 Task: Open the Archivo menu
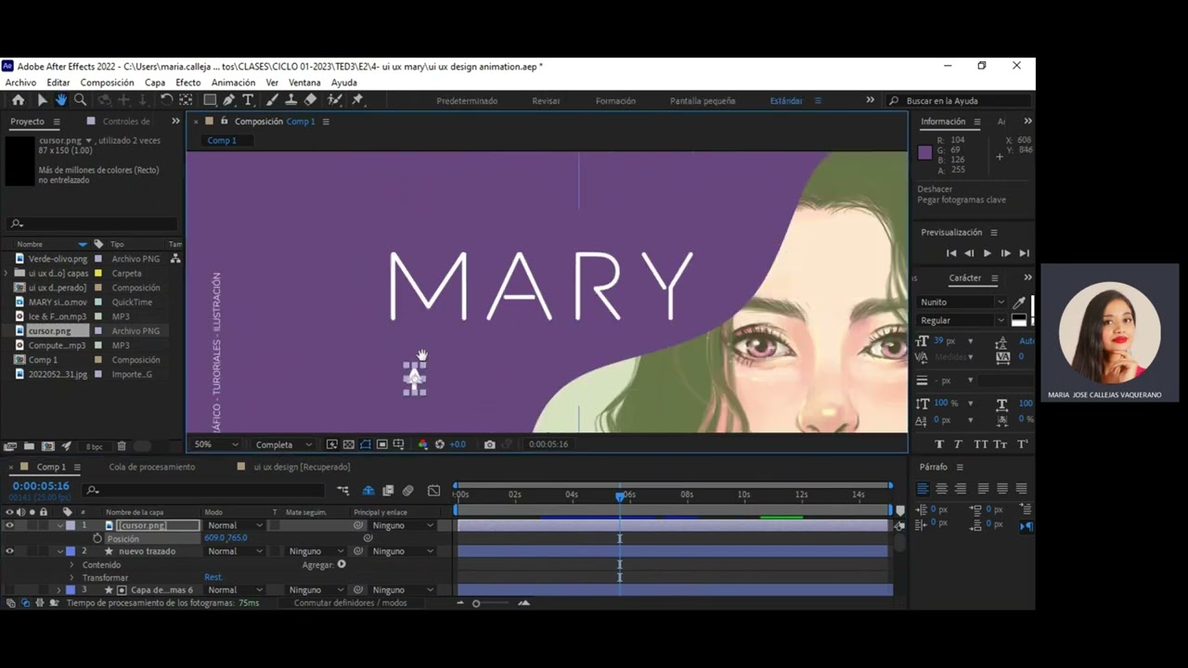(x=20, y=83)
